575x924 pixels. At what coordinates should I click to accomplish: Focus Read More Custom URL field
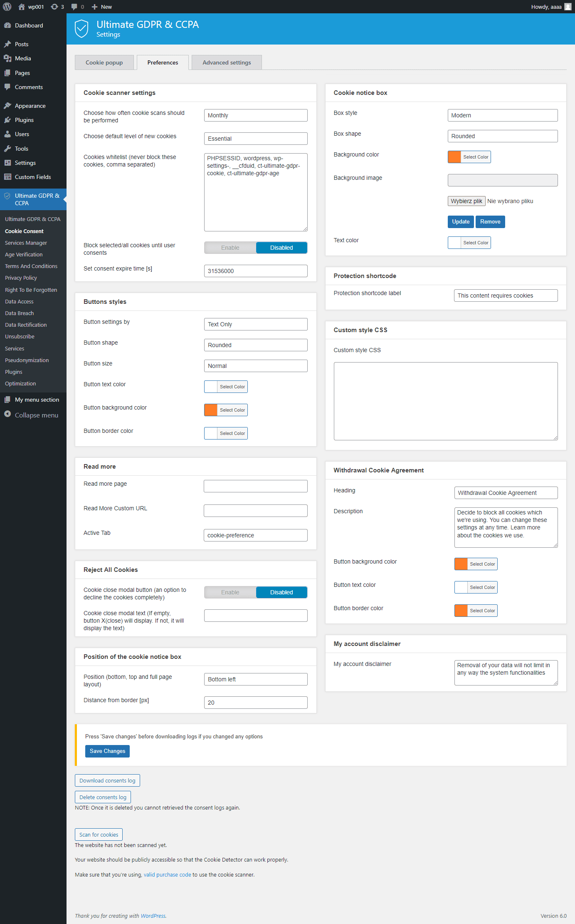256,511
